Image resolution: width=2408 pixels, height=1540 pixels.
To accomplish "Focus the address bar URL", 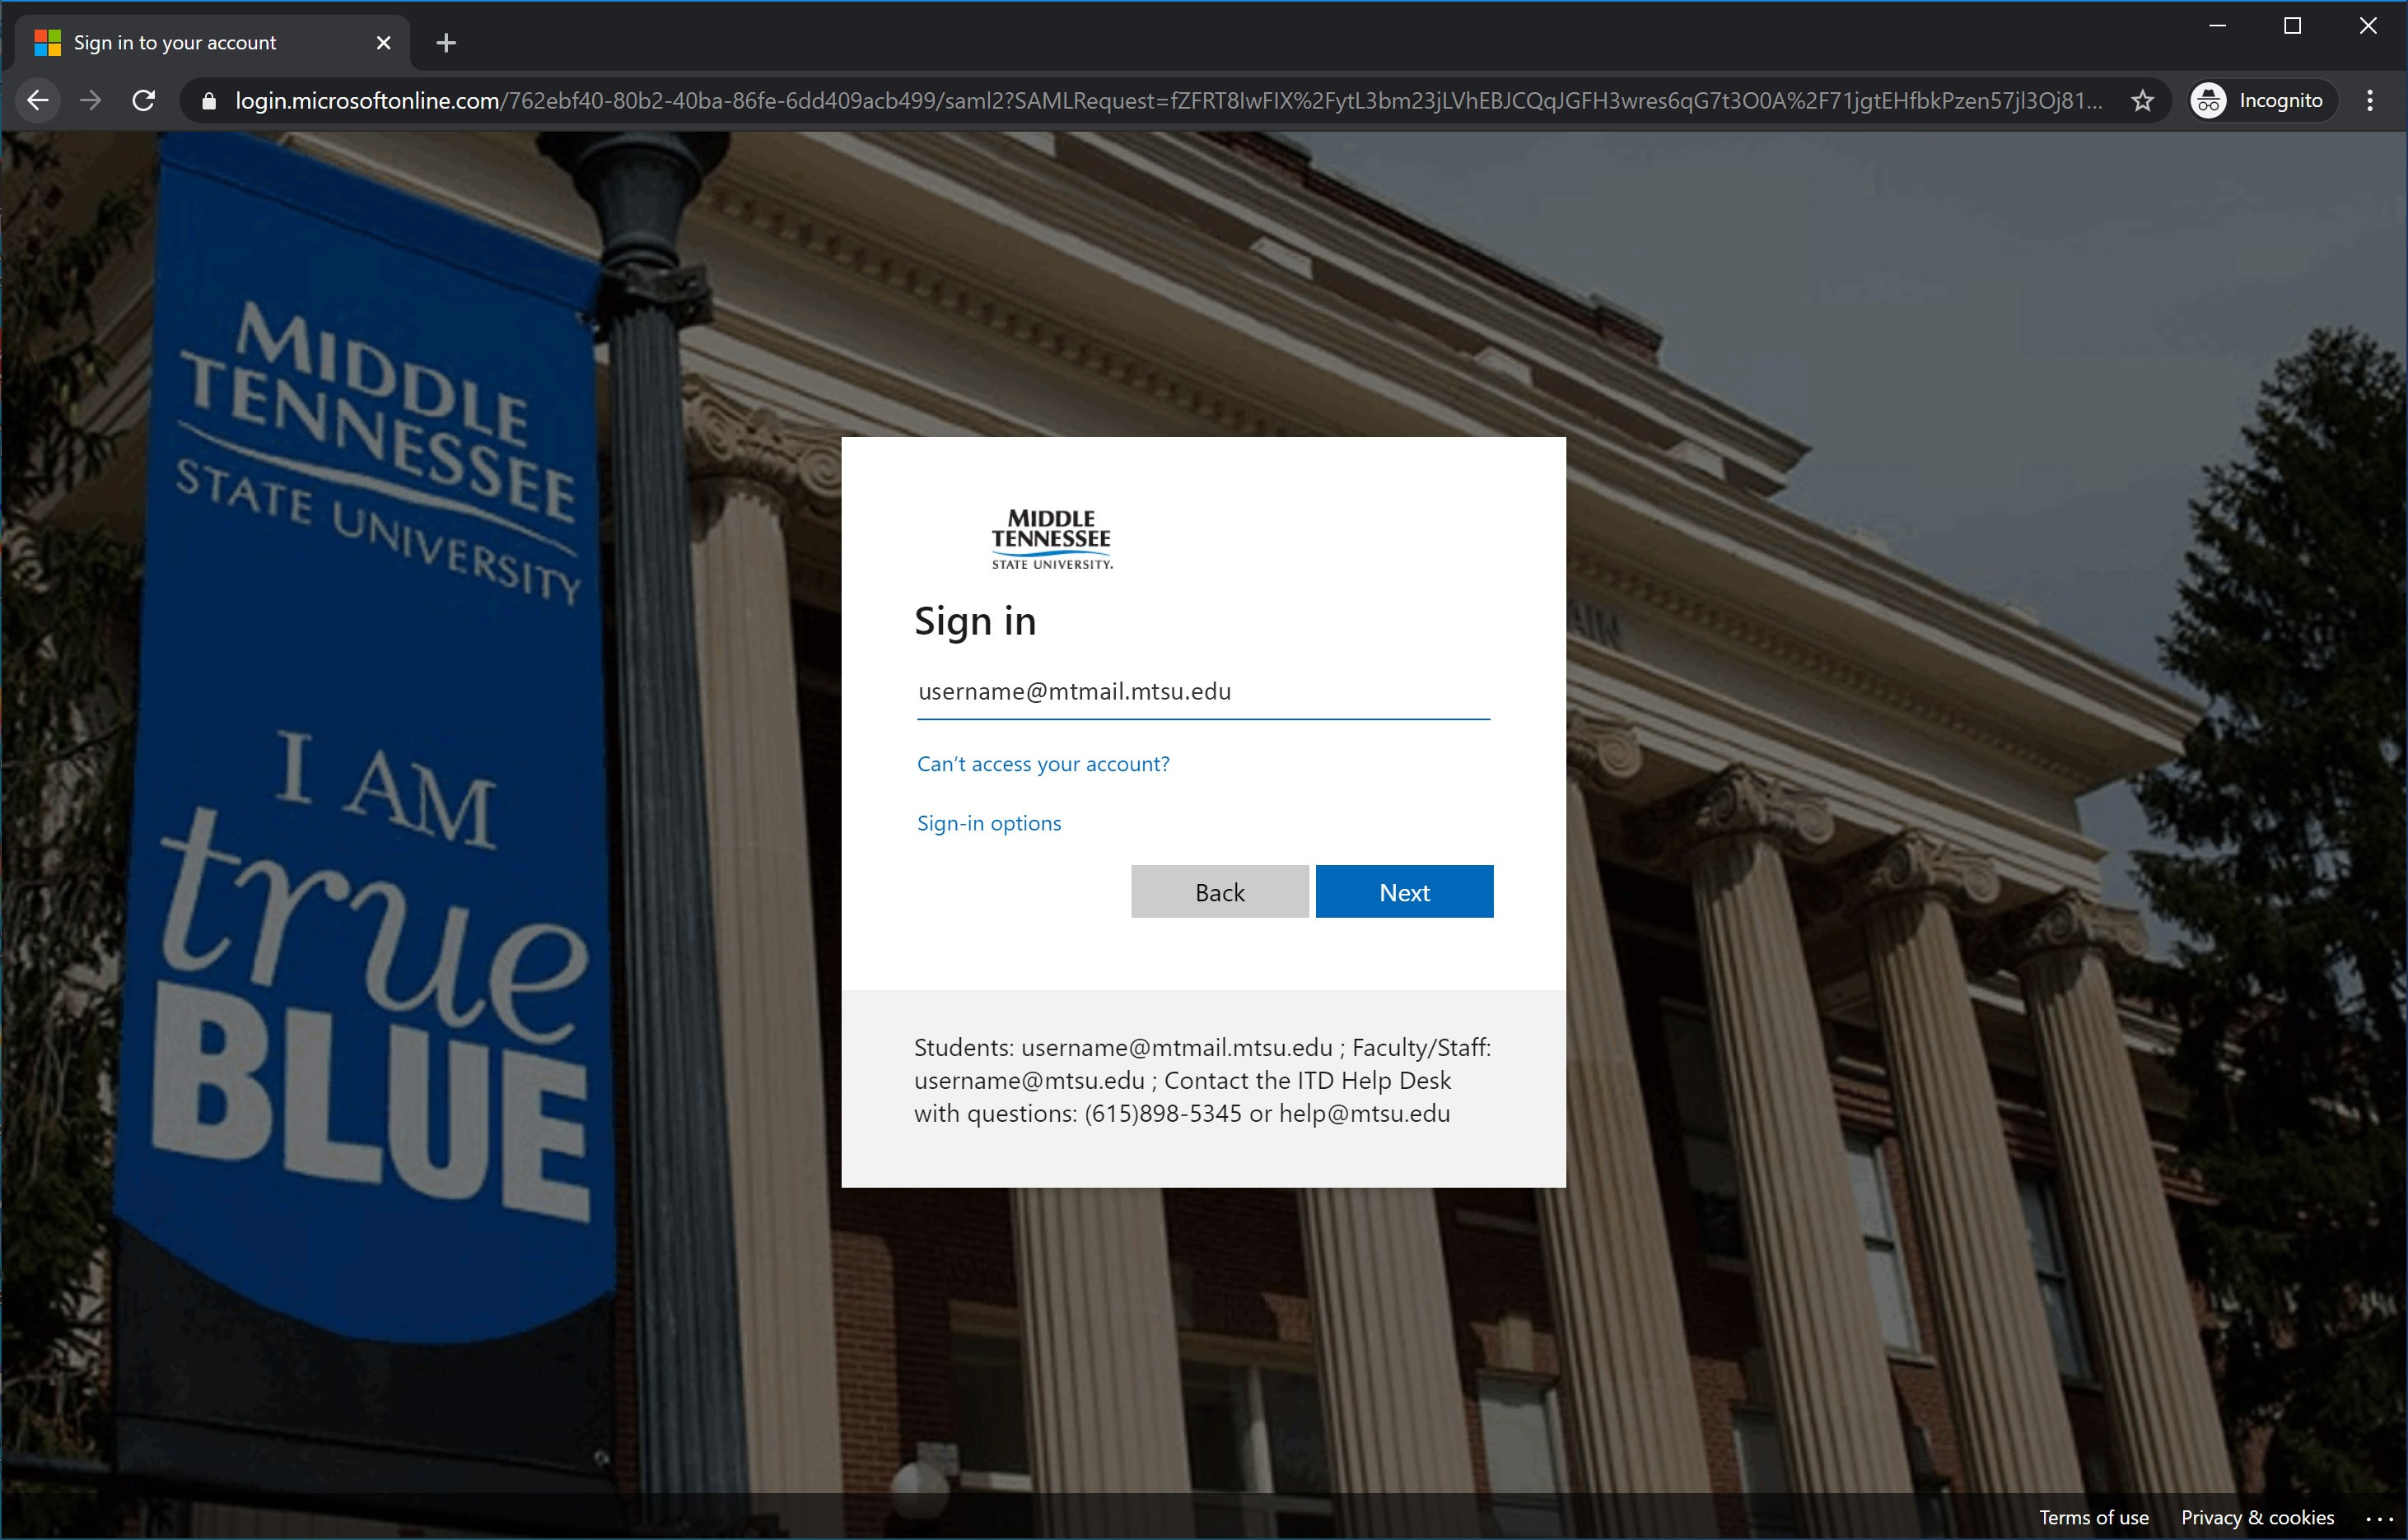I will (1168, 101).
